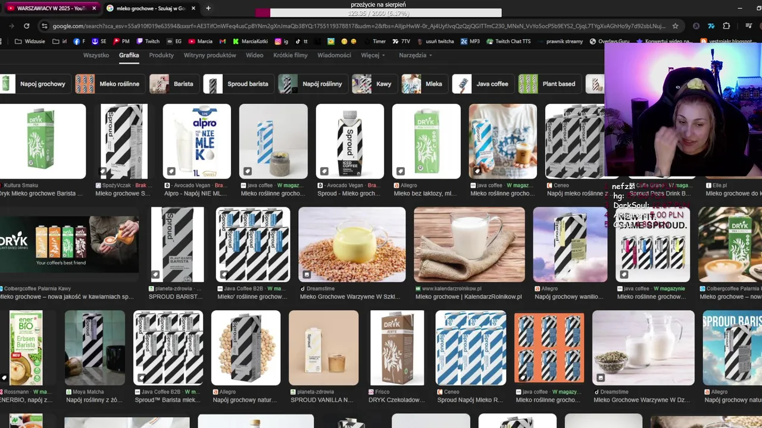Open the Sproud Vanilla planeta-zdrowia image
Viewport: 762px width, 428px height.
pyautogui.click(x=323, y=348)
